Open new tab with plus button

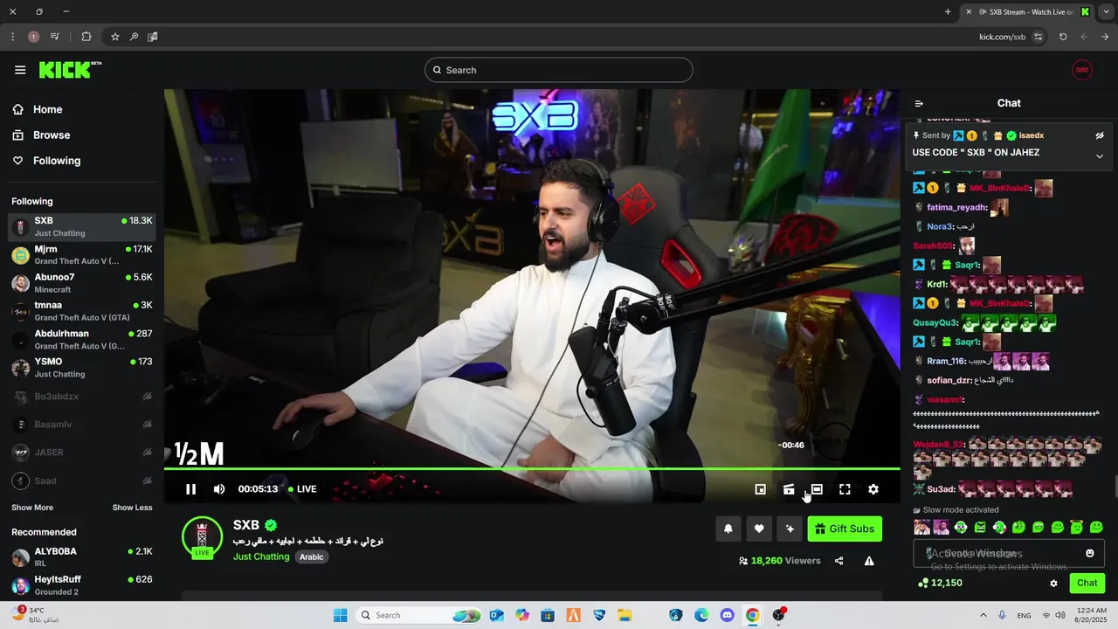coord(948,11)
